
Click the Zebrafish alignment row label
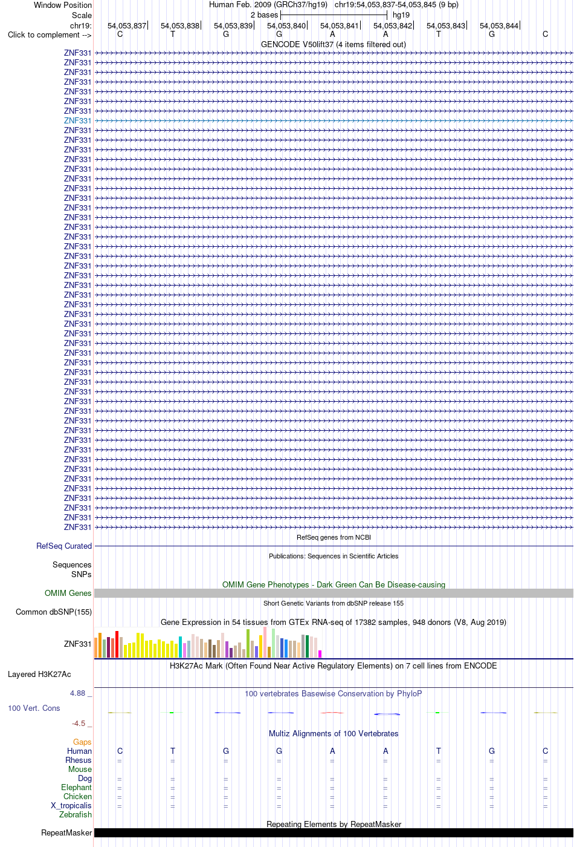click(76, 814)
